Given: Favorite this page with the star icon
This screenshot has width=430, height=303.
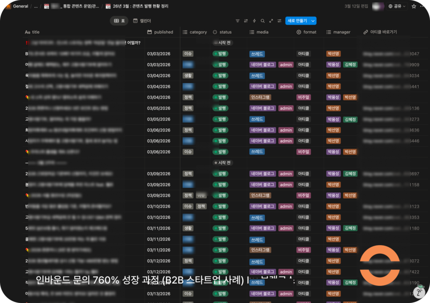Looking at the screenshot, I should pos(414,6).
